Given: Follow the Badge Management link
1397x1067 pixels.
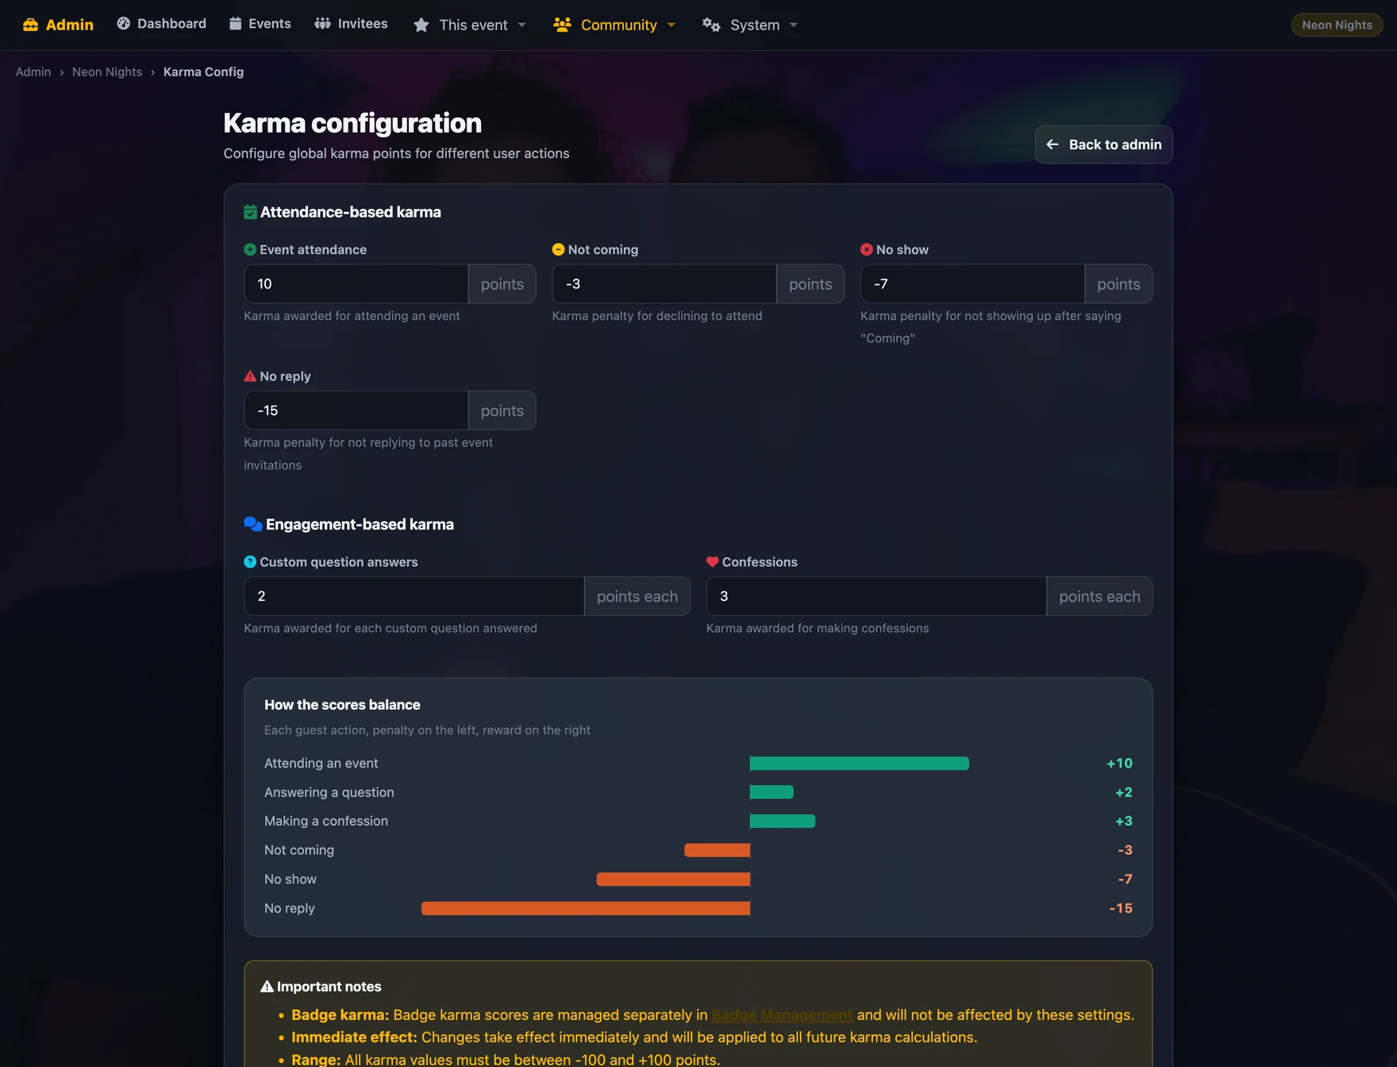Looking at the screenshot, I should [782, 1015].
